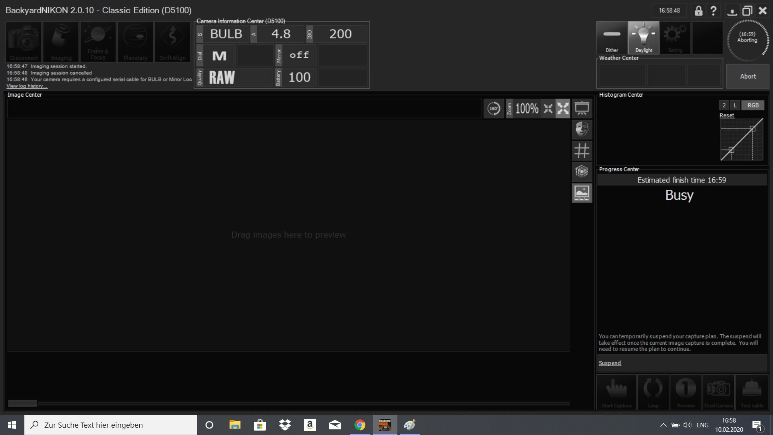Toggle the Daylight lightbulb mode
Image resolution: width=773 pixels, height=435 pixels.
pyautogui.click(x=643, y=38)
